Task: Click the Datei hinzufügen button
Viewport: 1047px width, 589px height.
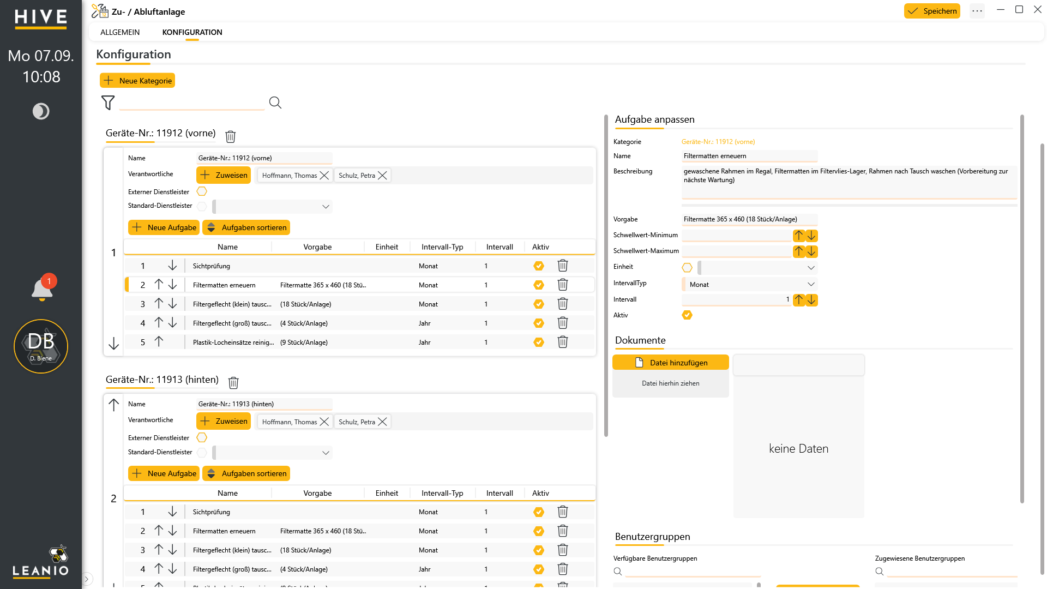Action: click(x=671, y=362)
